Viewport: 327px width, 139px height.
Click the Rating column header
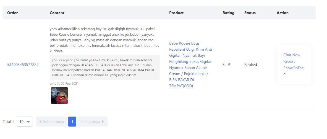coord(228,13)
